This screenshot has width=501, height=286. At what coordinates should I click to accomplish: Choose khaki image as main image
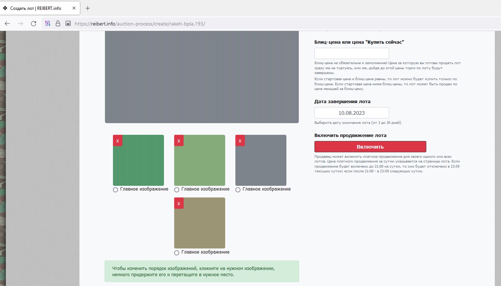point(177,253)
